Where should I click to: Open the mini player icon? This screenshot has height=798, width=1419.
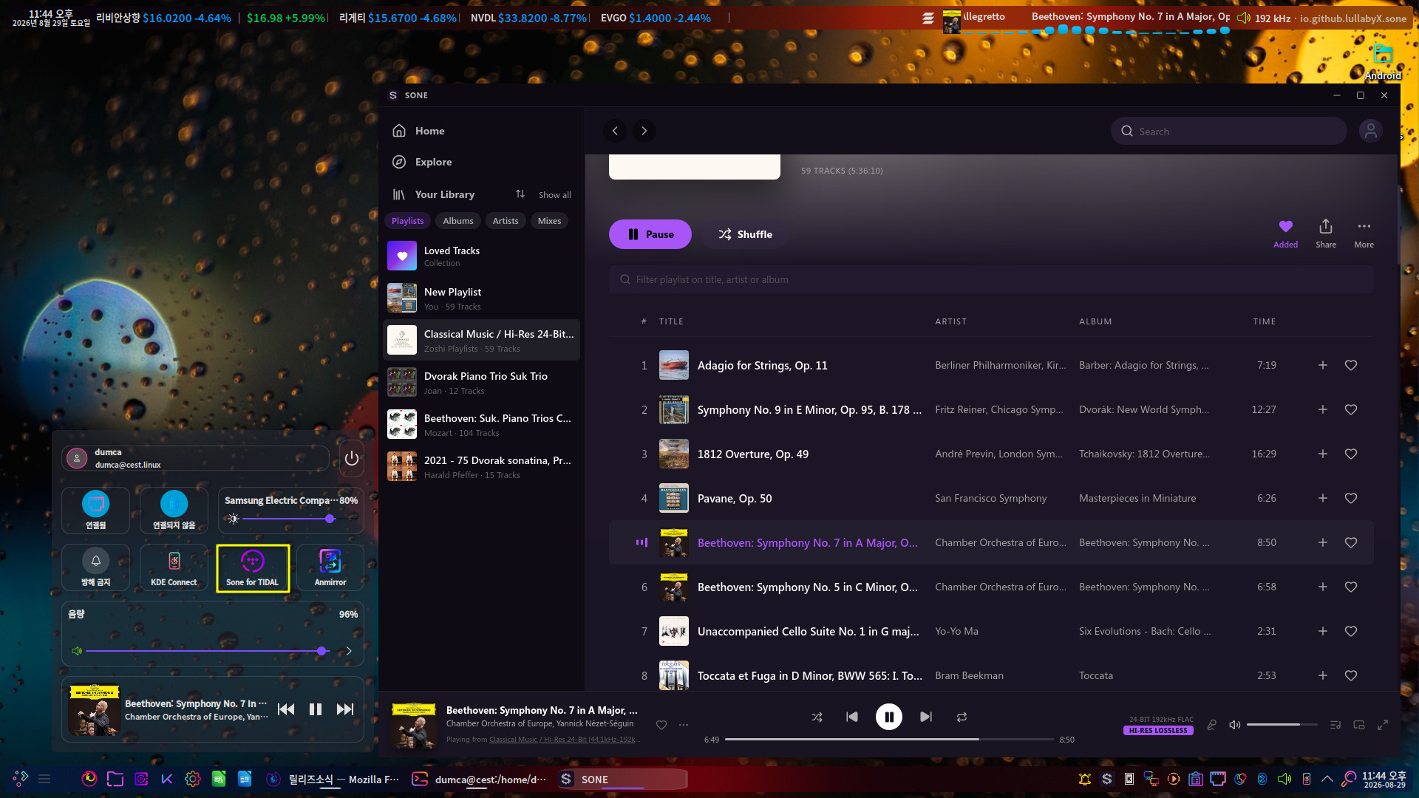pyautogui.click(x=1359, y=725)
